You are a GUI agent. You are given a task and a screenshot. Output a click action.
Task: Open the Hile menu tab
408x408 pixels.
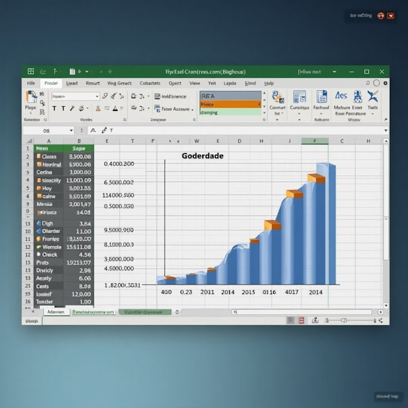pos(31,83)
